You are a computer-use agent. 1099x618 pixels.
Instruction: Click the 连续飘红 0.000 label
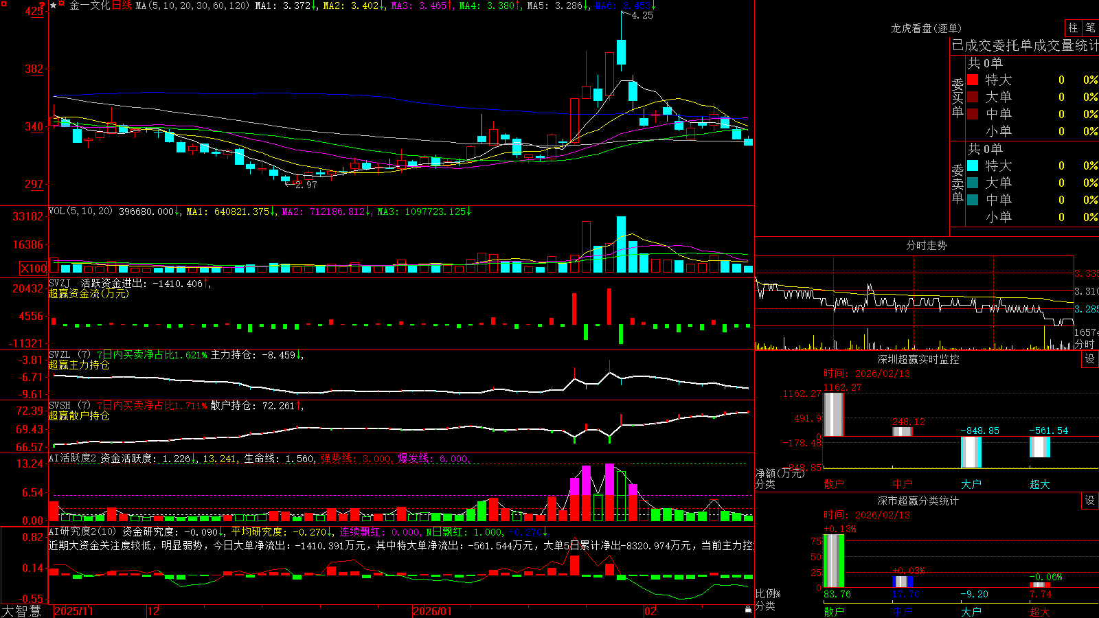[379, 532]
